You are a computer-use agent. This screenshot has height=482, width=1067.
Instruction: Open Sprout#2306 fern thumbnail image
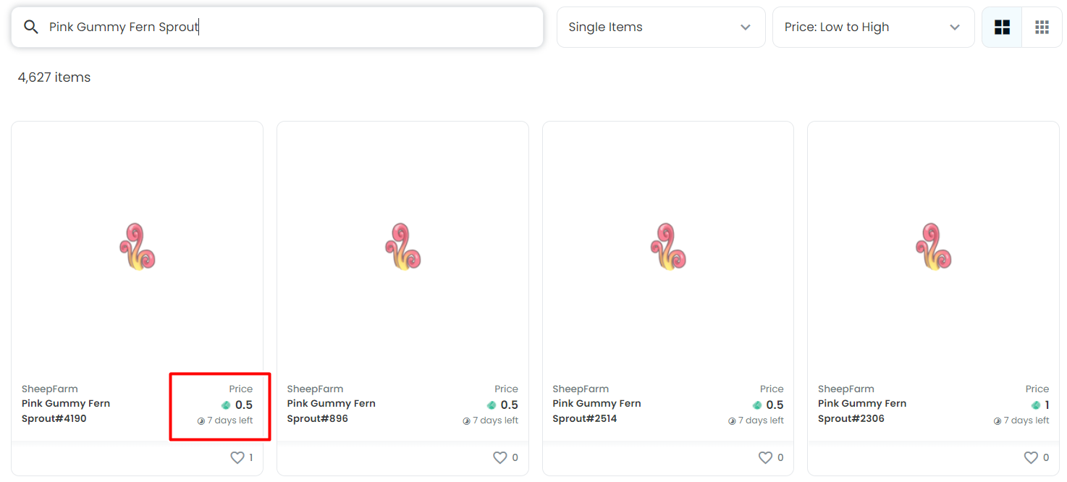934,247
